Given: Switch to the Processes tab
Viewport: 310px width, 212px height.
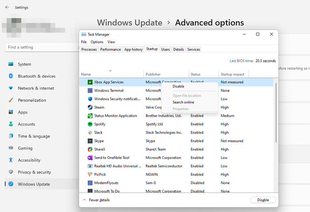Looking at the screenshot, I should pos(89,49).
